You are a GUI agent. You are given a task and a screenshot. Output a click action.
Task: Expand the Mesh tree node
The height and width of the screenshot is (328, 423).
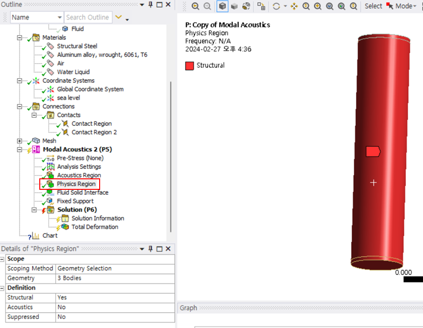coord(20,141)
